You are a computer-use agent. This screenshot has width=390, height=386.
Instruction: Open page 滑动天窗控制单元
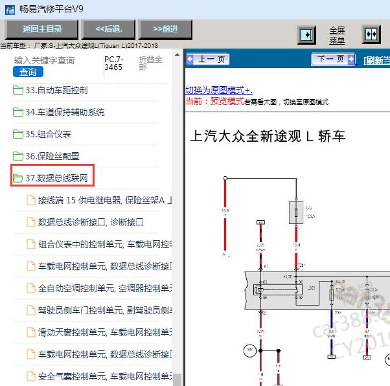pyautogui.click(x=105, y=332)
